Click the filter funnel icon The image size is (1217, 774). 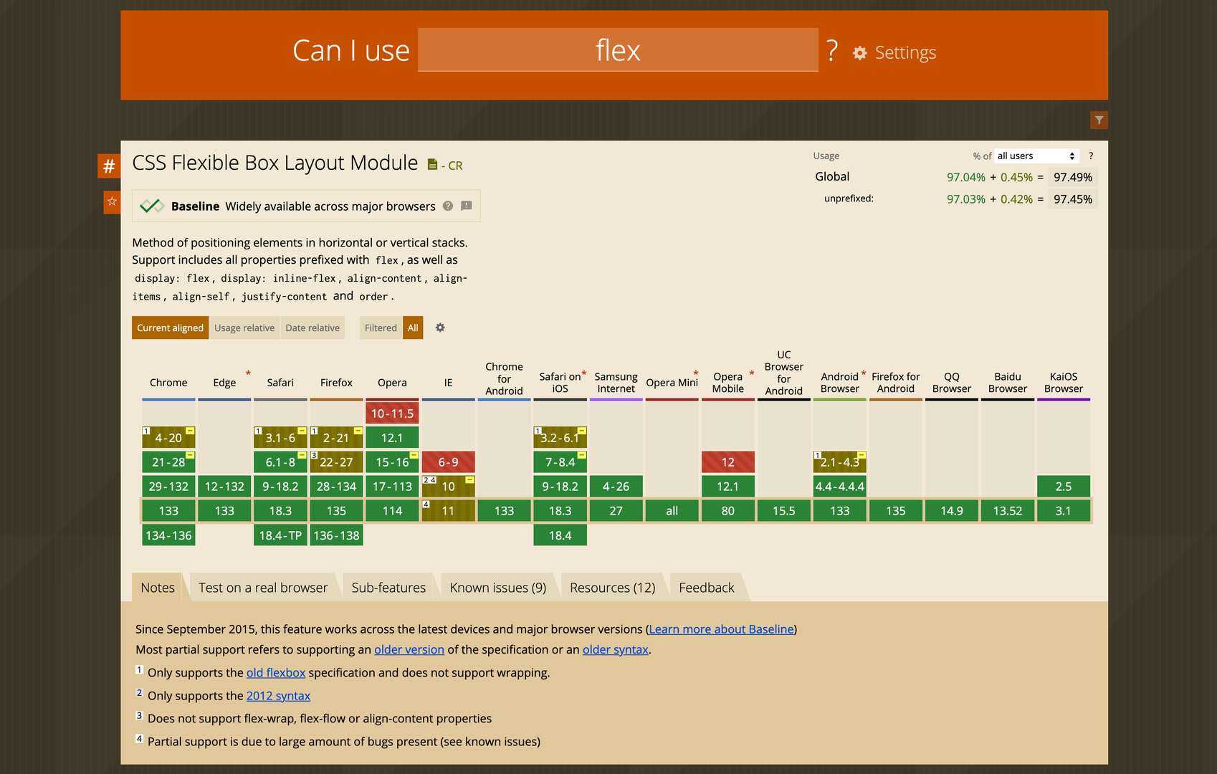(1099, 120)
